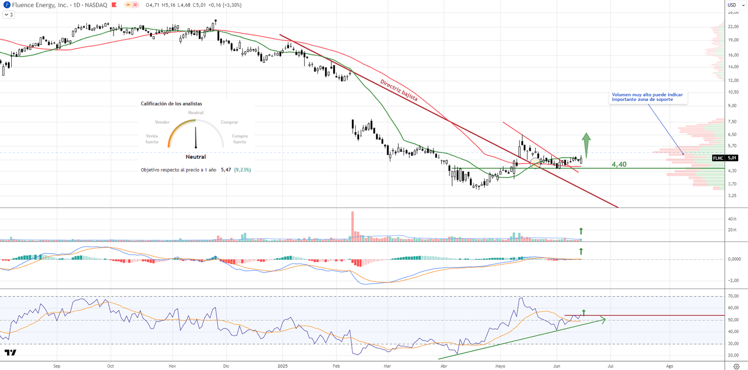This screenshot has height=370, width=748.
Task: Click the analyst rating gauge needle
Action: click(x=196, y=137)
